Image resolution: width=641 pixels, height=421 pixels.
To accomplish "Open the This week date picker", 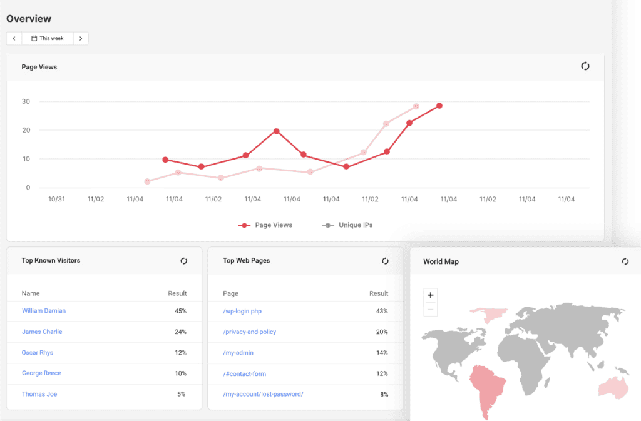I will (48, 39).
